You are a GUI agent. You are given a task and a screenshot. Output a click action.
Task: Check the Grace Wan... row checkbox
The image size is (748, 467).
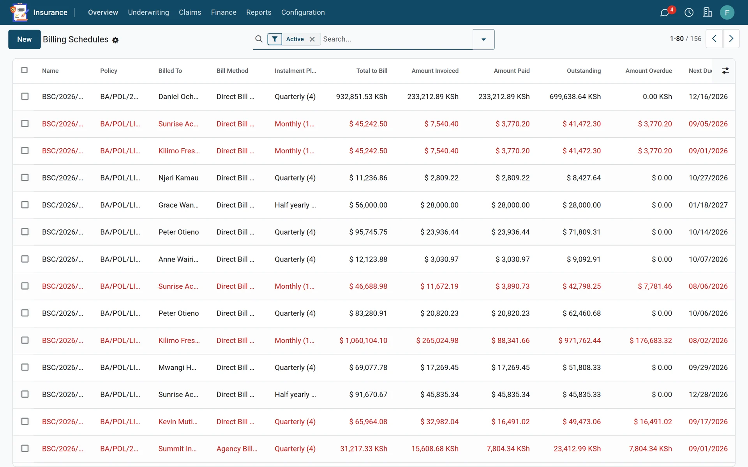[x=25, y=205]
